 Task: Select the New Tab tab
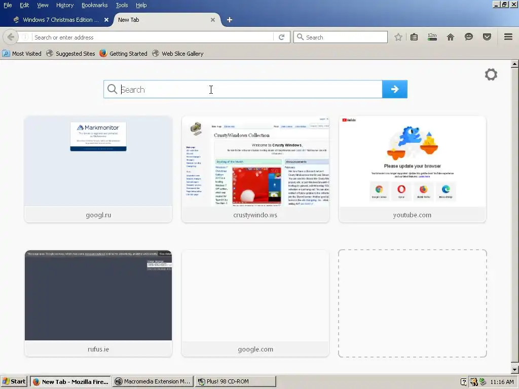(x=167, y=20)
